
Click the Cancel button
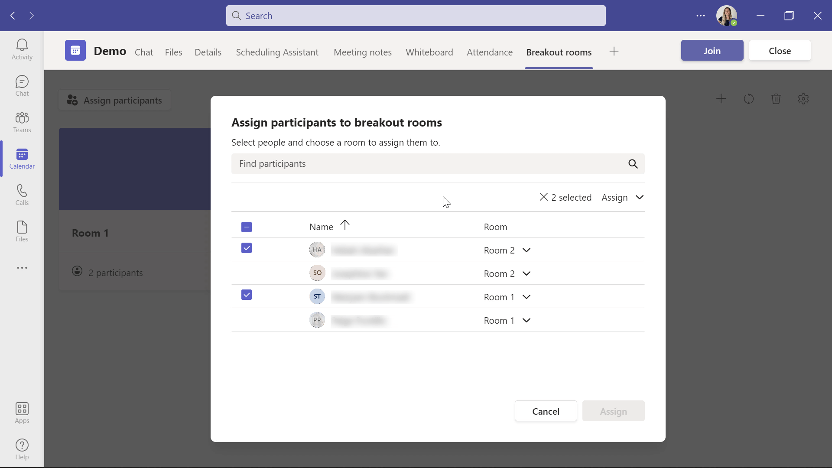click(x=546, y=411)
